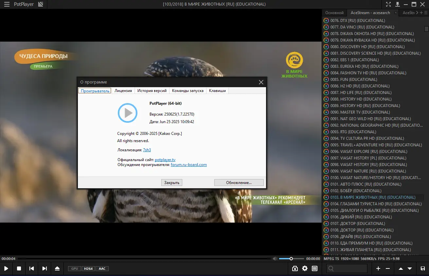The width and height of the screenshot is (429, 276).
Task: Select 0076. DTX [RU] channel
Action: tap(373, 21)
